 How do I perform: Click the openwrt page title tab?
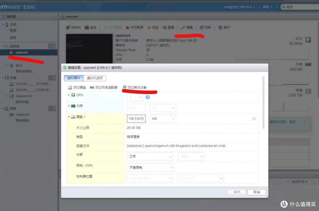(69, 17)
